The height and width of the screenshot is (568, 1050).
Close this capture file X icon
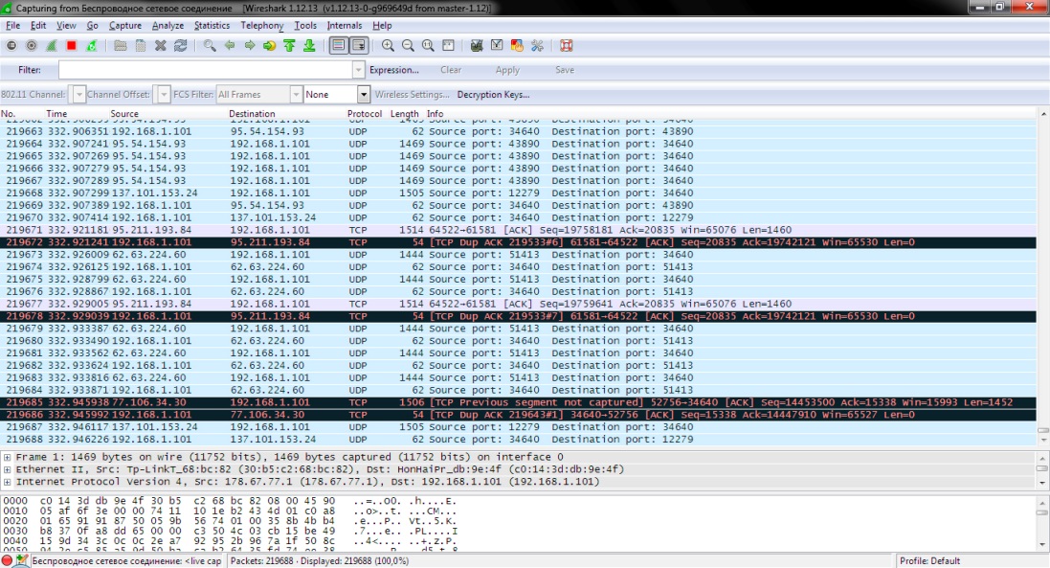(x=161, y=46)
